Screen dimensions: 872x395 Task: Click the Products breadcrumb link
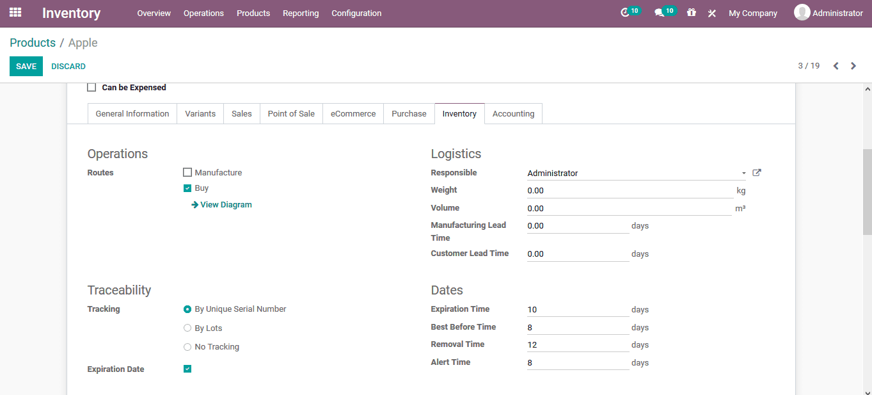(33, 42)
